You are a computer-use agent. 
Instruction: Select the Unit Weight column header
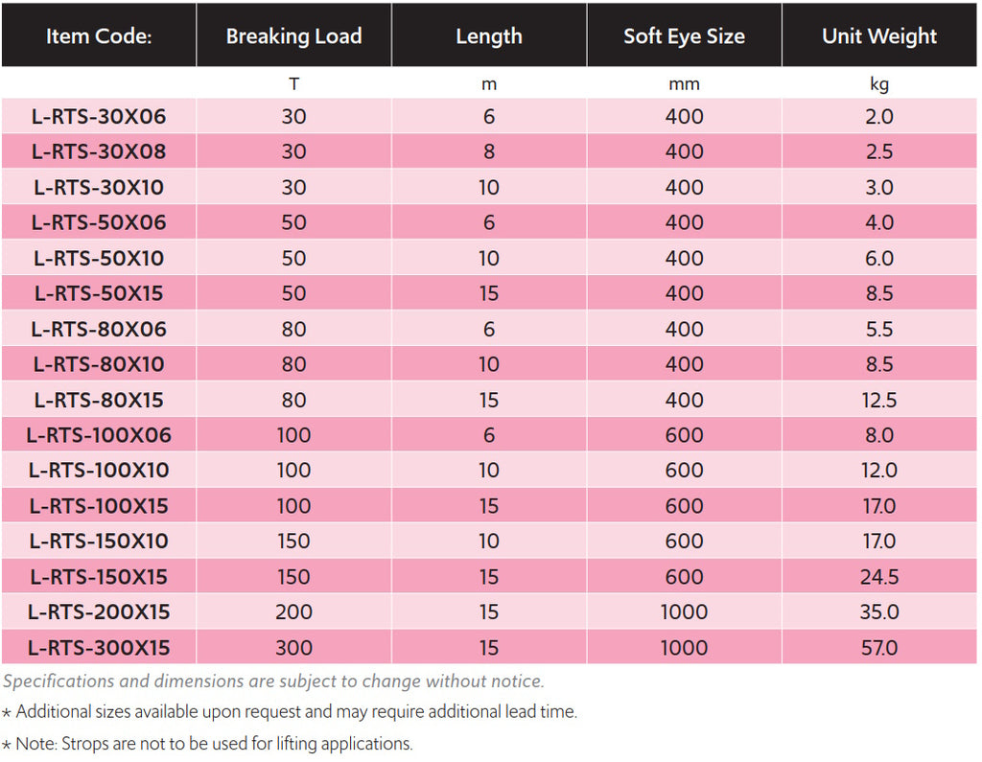click(879, 36)
